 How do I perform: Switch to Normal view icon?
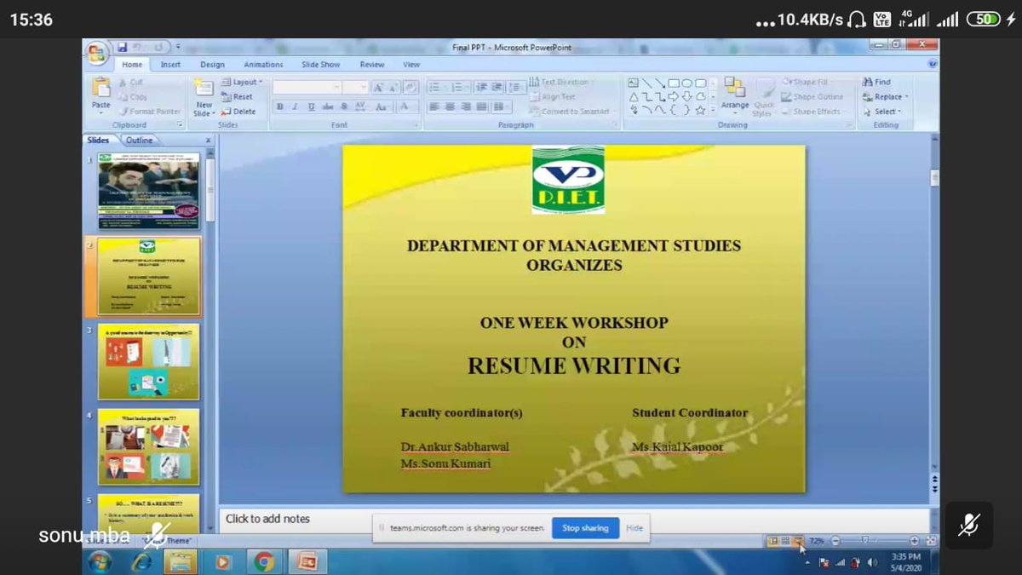(x=773, y=541)
